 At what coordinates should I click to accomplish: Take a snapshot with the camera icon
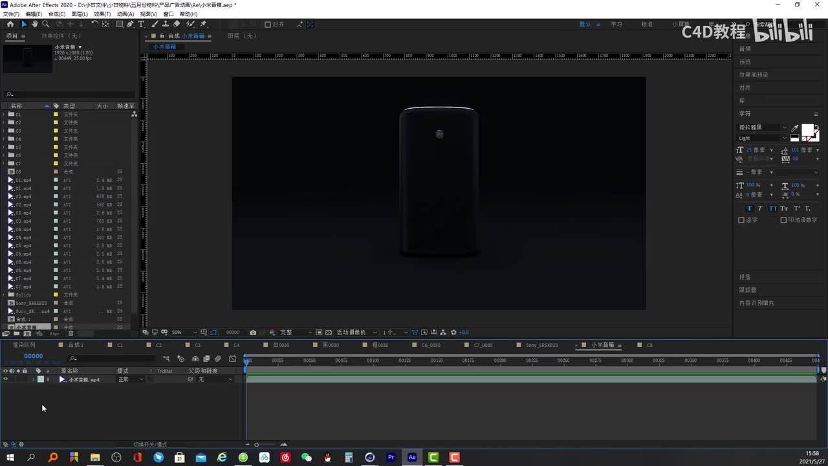(x=253, y=332)
